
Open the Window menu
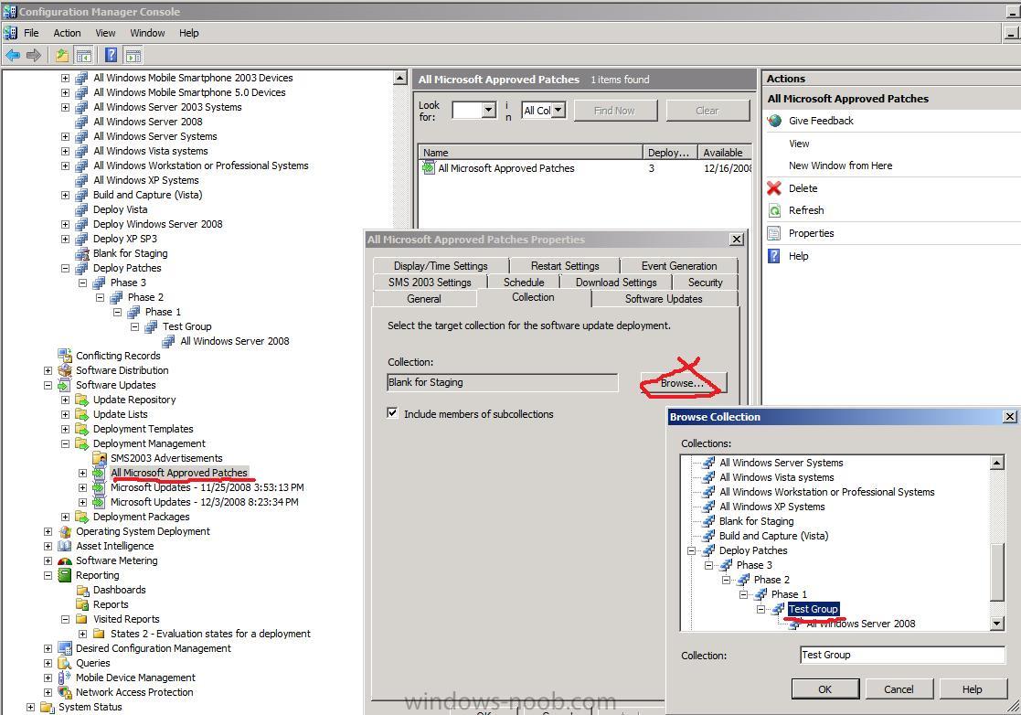147,33
